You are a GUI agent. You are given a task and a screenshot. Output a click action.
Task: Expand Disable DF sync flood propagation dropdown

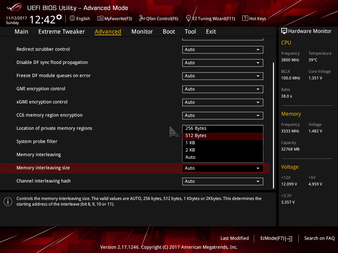(223, 63)
